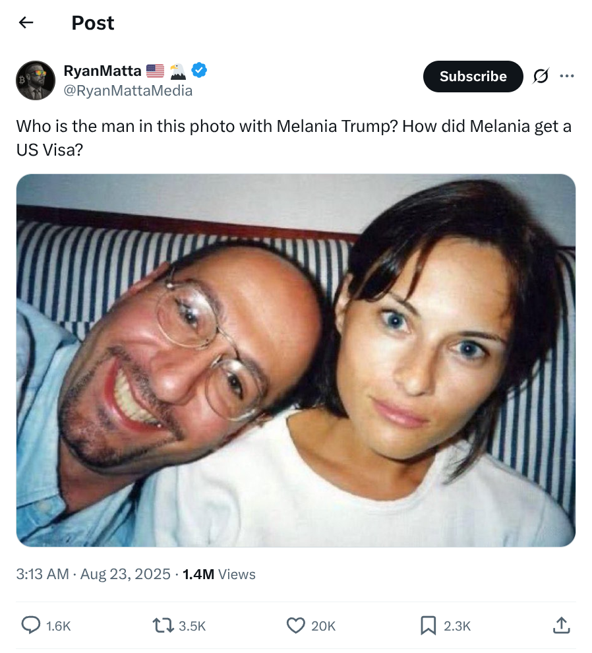Image resolution: width=592 pixels, height=653 pixels.
Task: Open the share post icon
Action: (560, 625)
